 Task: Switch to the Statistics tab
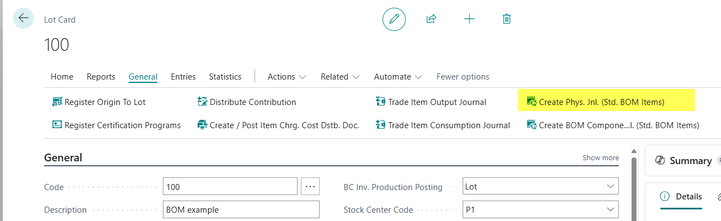(225, 77)
